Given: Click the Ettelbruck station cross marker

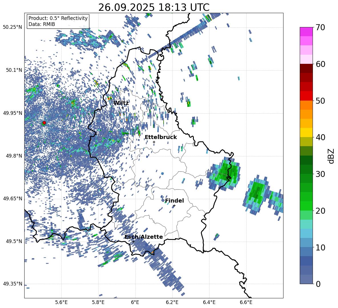Looking at the screenshot, I should pos(154,142).
